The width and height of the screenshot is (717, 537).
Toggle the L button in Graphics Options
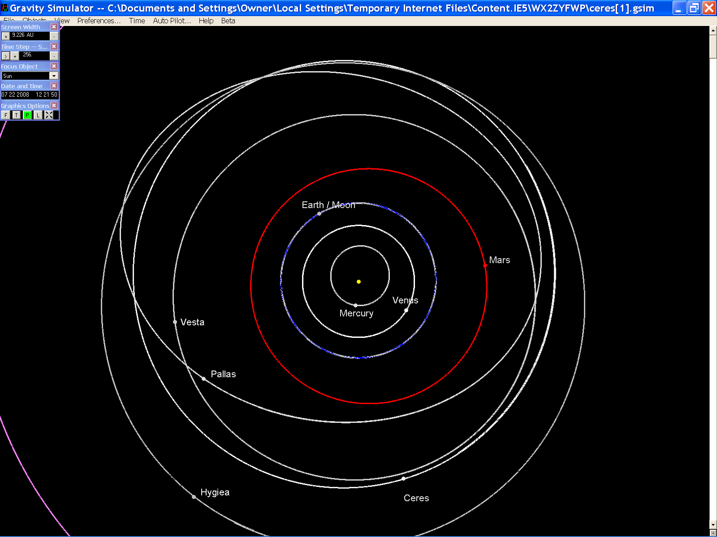coord(38,115)
